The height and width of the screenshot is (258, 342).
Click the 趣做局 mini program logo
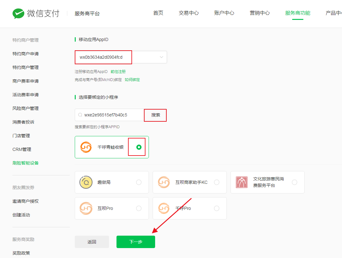86,182
